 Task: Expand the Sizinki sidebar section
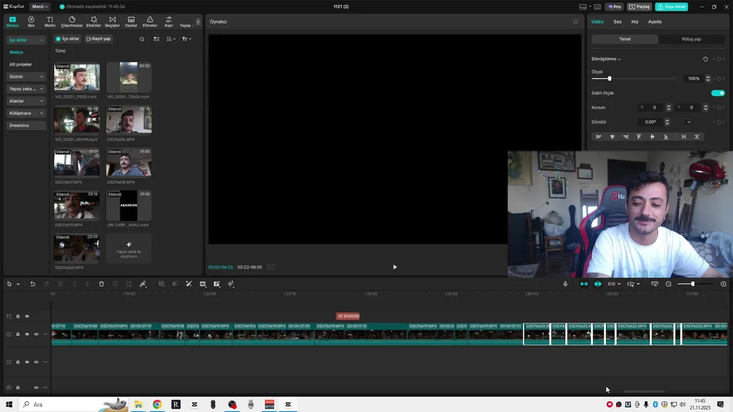pos(26,77)
